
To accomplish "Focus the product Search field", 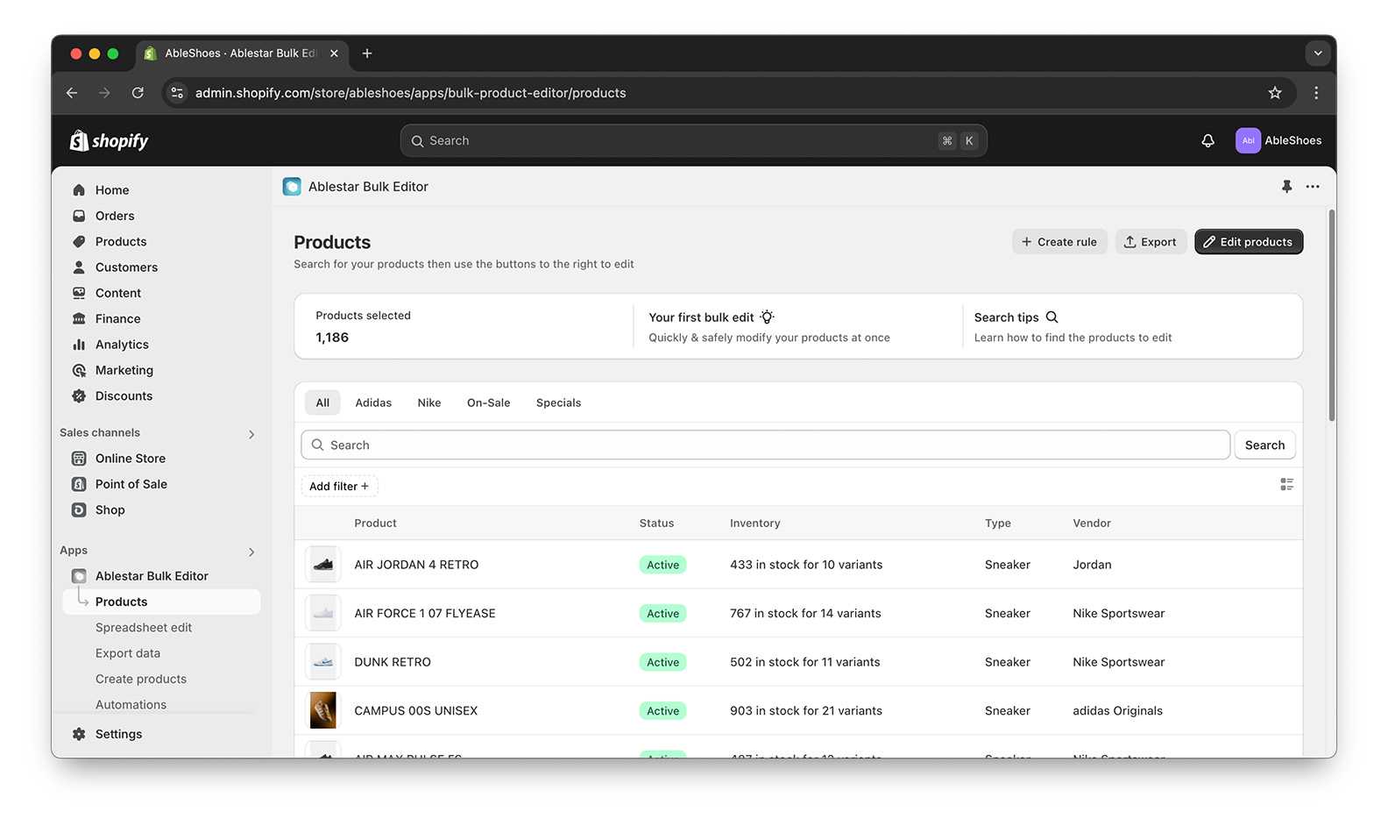I will tap(765, 445).
